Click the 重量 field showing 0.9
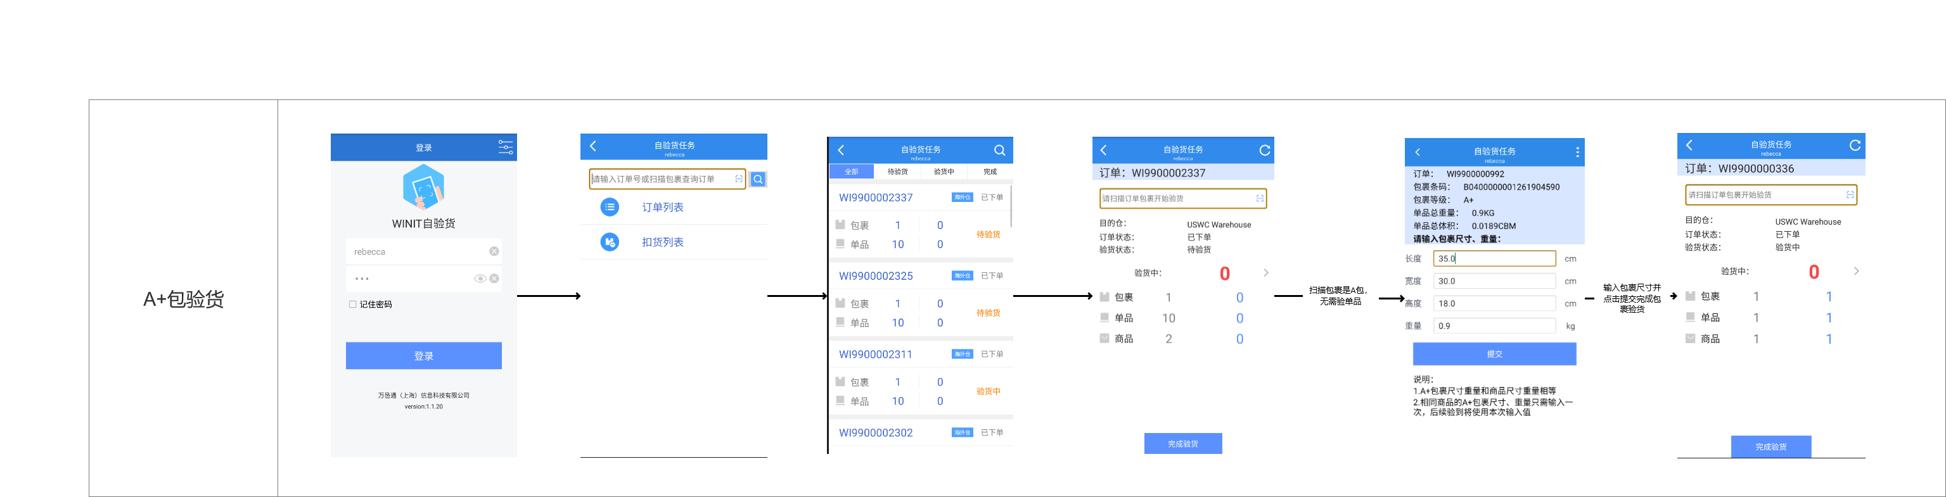 click(x=1494, y=326)
